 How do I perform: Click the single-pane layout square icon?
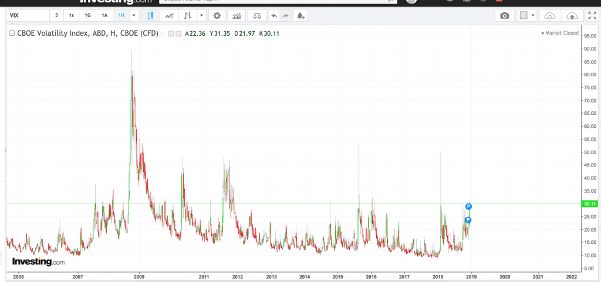pyautogui.click(x=524, y=16)
